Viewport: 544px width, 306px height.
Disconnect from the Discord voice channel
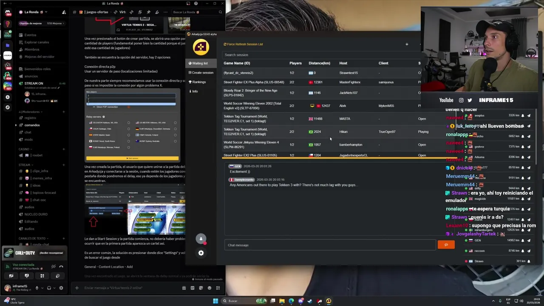tap(61, 267)
